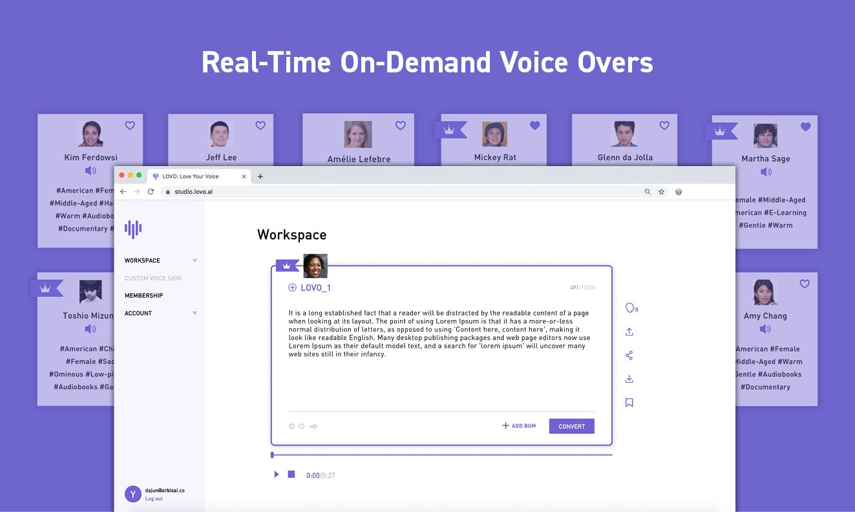Switch to the LOVO: Love Your Voice browser tab
This screenshot has width=855, height=512.
pyautogui.click(x=194, y=176)
